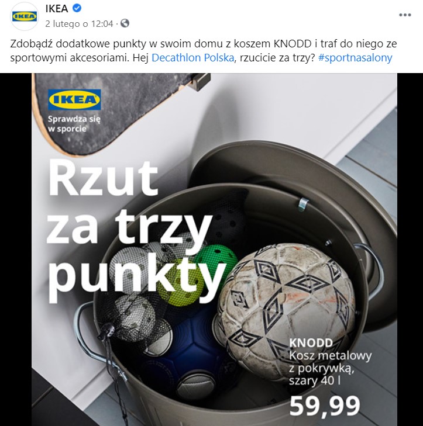423x426 pixels.
Task: Click the 59,99 price label
Action: click(325, 406)
